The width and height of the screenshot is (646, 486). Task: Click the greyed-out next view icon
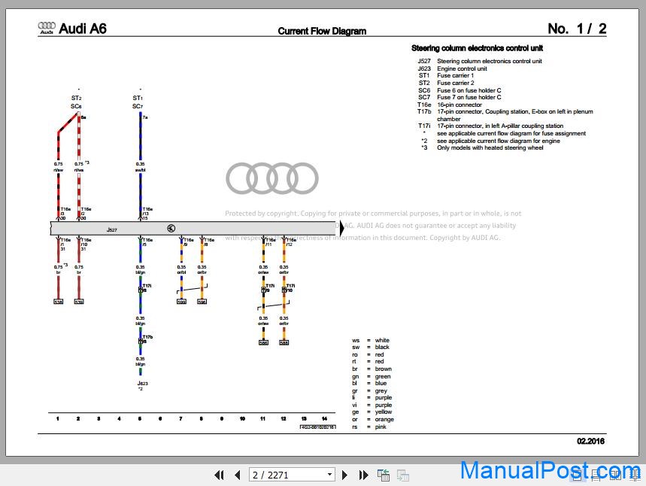tap(403, 475)
